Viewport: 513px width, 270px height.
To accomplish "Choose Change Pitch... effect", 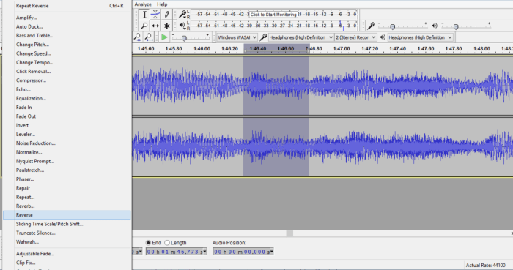I will (x=67, y=45).
